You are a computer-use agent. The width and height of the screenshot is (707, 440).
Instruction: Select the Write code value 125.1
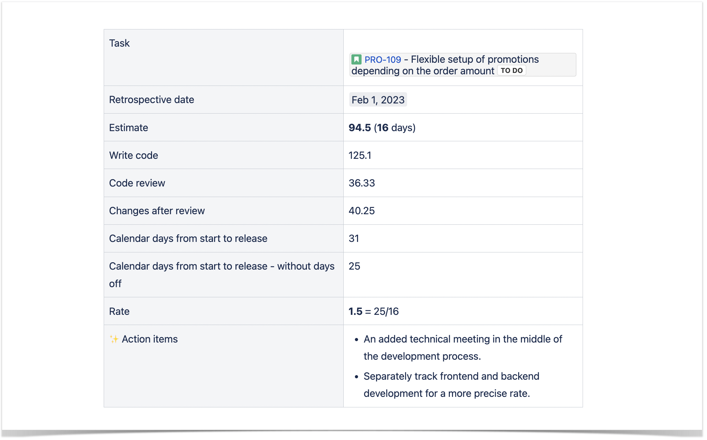tap(360, 155)
